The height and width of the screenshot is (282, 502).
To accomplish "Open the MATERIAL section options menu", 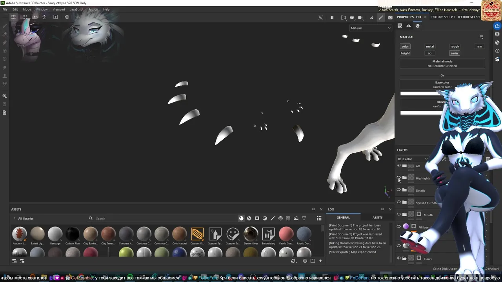I will [481, 37].
